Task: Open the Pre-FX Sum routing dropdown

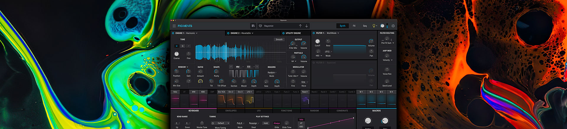Action: coord(388,43)
